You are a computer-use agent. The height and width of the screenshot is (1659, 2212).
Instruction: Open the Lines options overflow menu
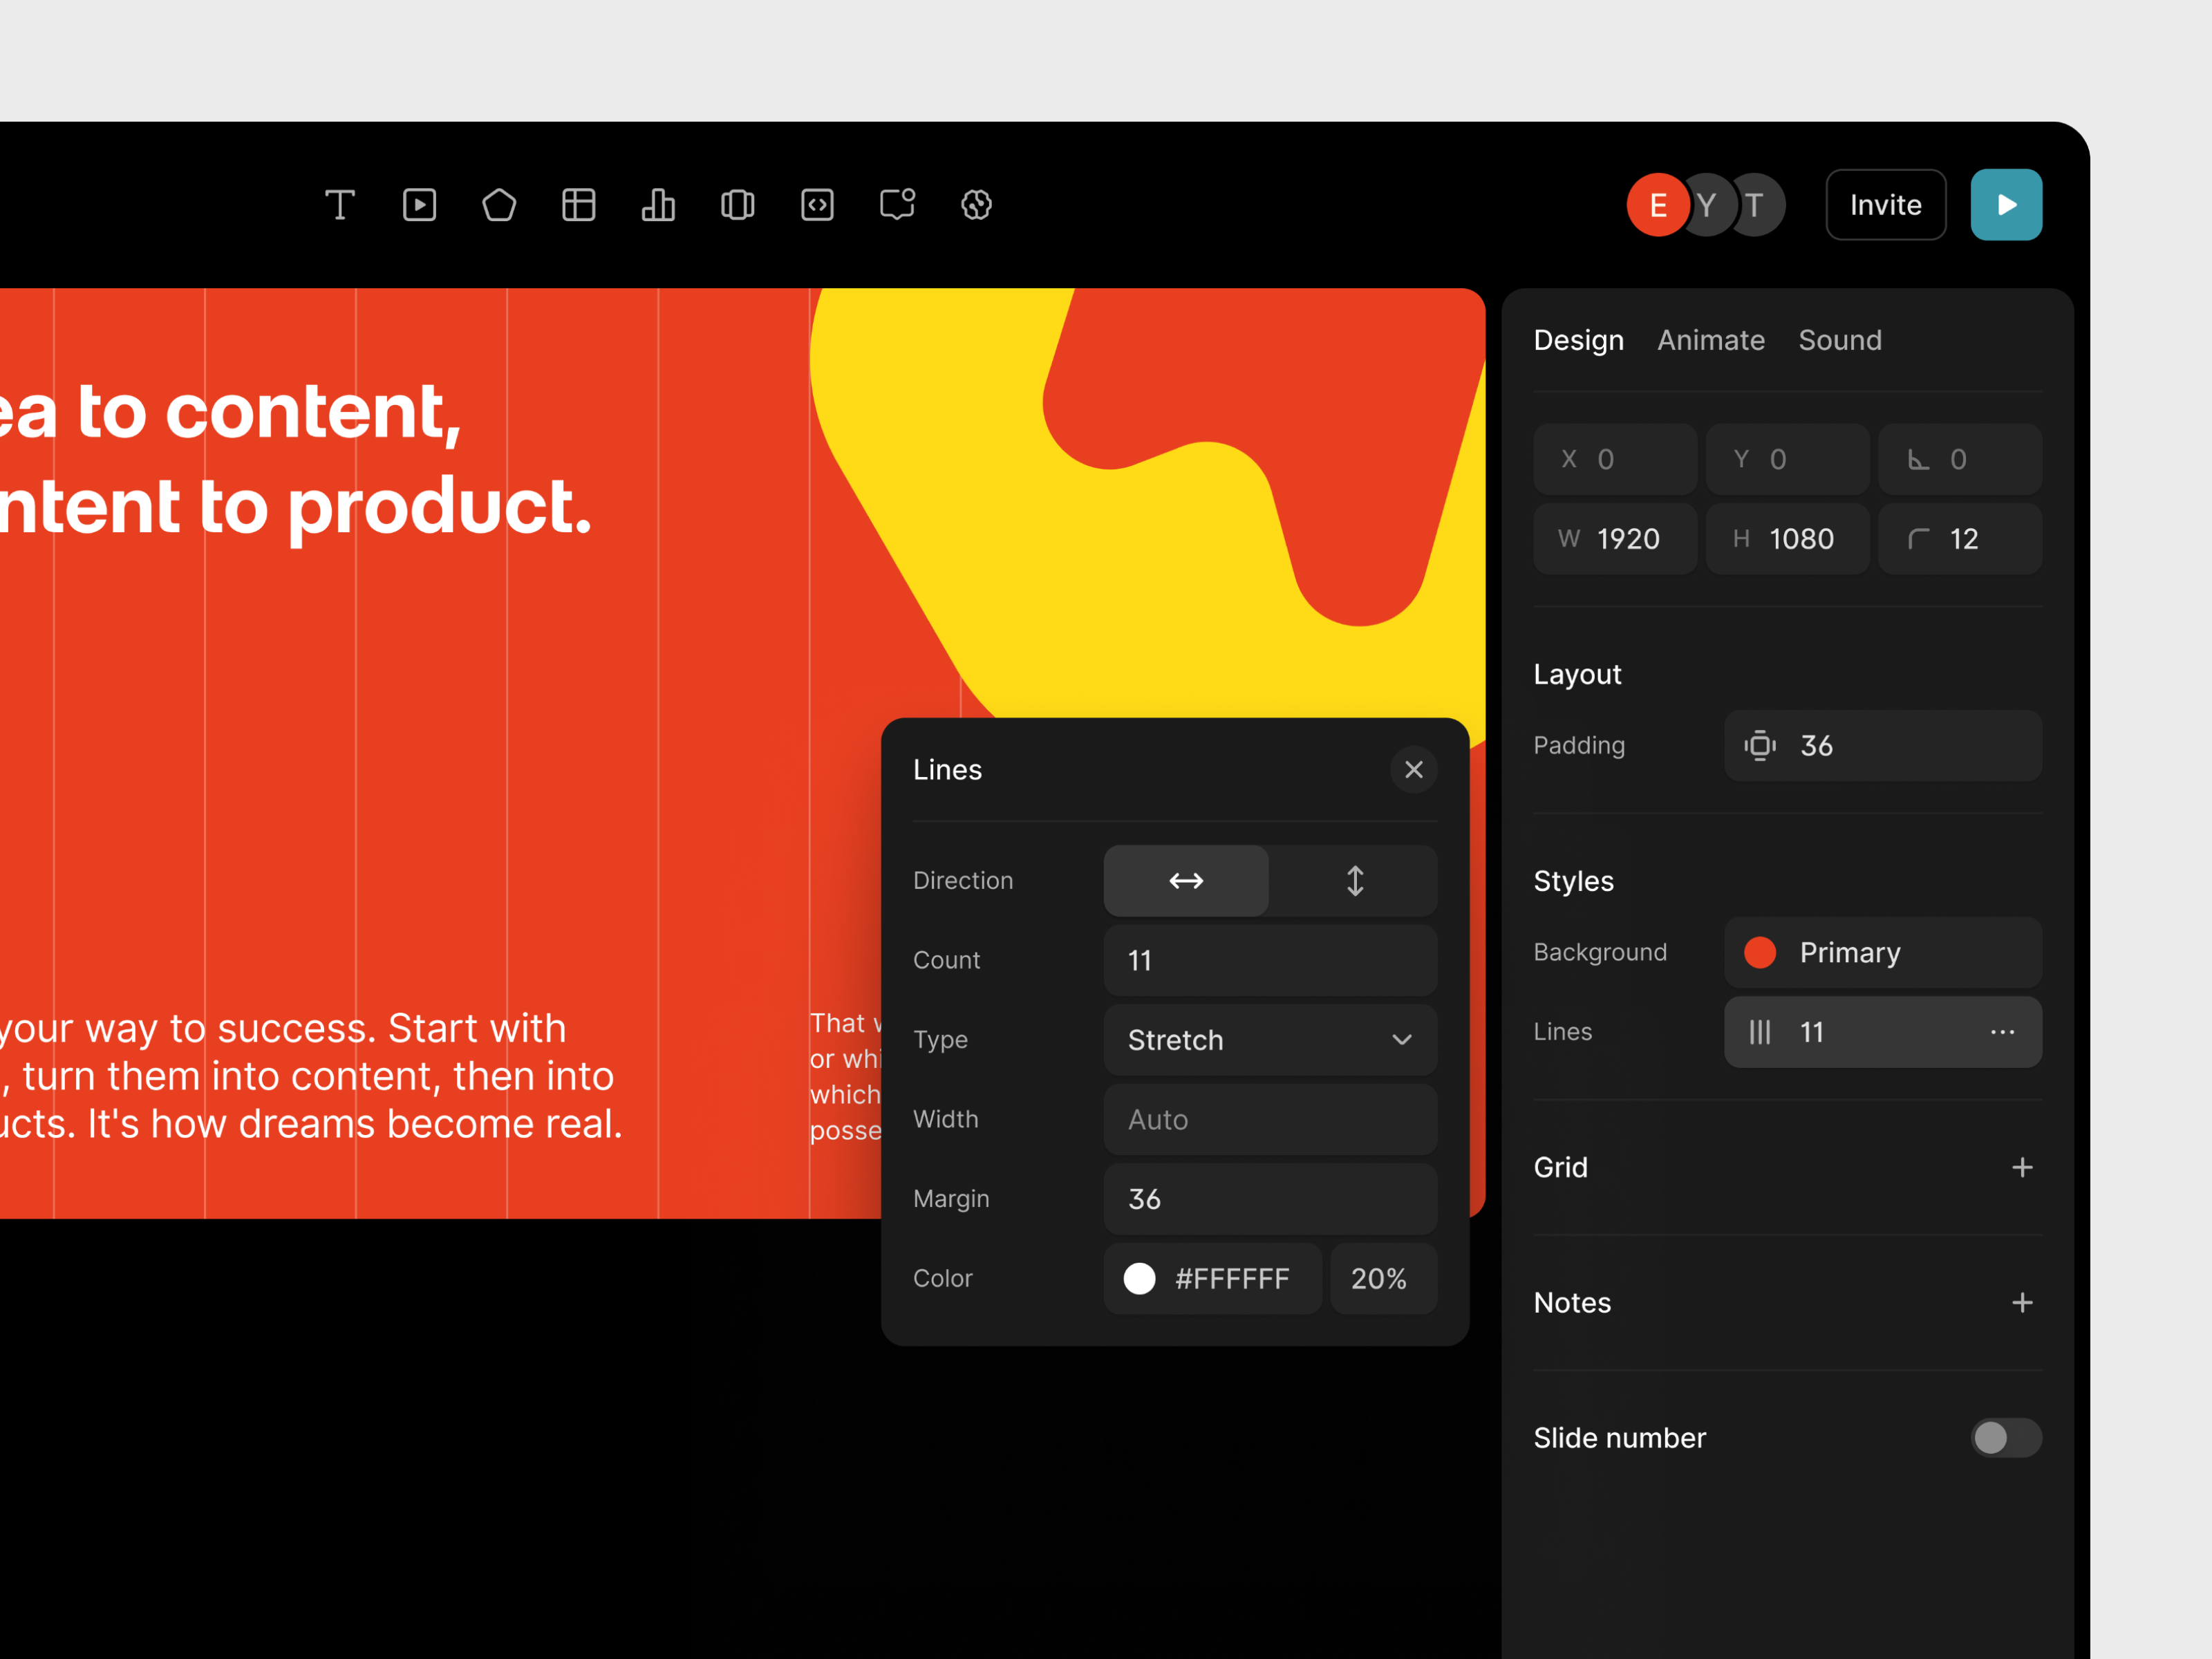pyautogui.click(x=2003, y=1032)
